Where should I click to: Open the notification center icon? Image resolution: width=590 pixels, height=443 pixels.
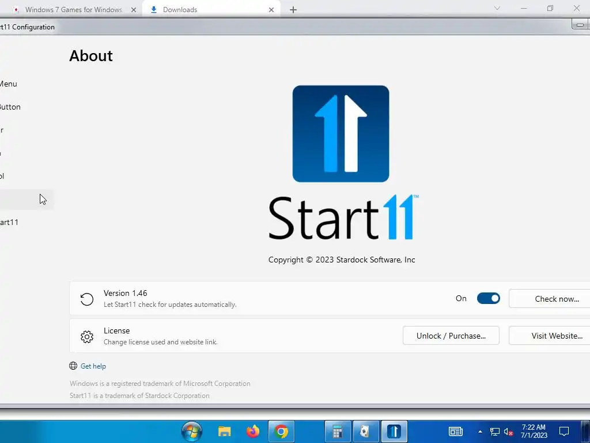click(564, 431)
